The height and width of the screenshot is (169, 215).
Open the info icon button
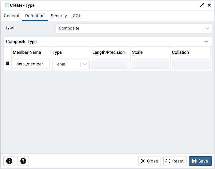(9, 161)
